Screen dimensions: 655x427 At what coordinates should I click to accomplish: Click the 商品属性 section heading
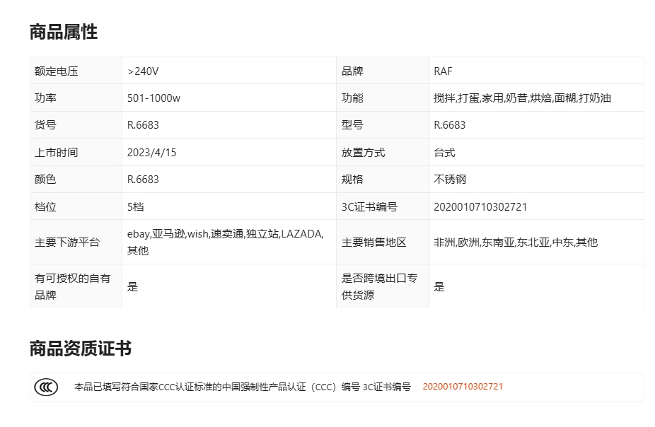[64, 32]
